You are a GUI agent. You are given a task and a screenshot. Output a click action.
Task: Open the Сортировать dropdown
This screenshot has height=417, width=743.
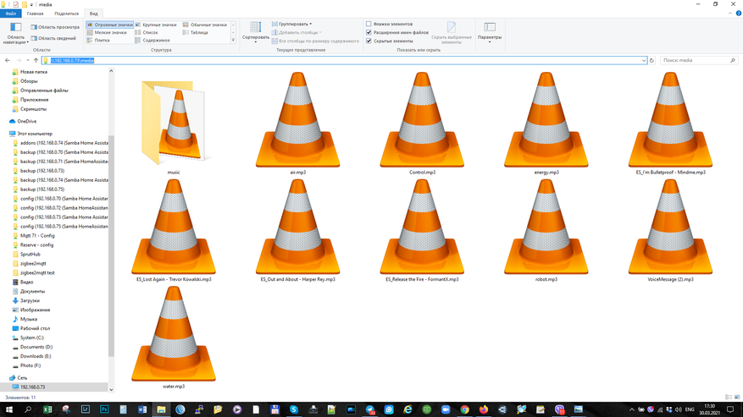click(x=255, y=33)
